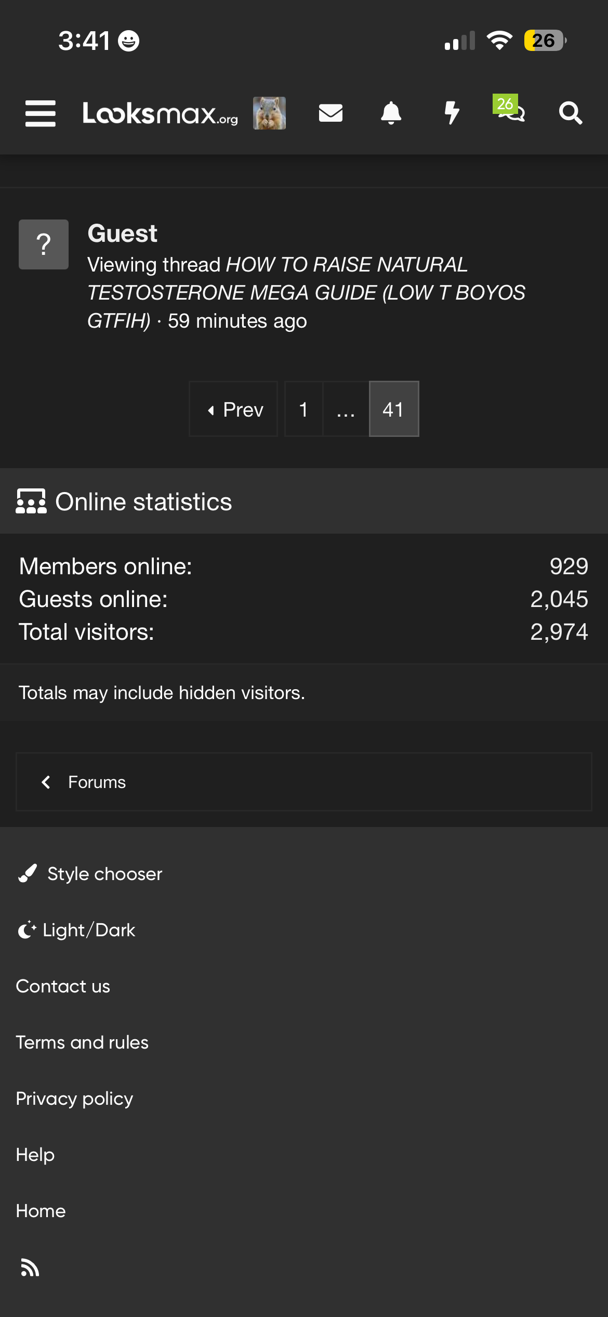Image resolution: width=608 pixels, height=1317 pixels.
Task: Tap the Guest username heading
Action: click(x=122, y=233)
